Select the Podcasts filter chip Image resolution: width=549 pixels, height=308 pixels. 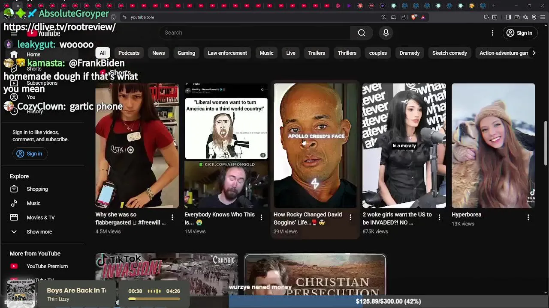129,53
